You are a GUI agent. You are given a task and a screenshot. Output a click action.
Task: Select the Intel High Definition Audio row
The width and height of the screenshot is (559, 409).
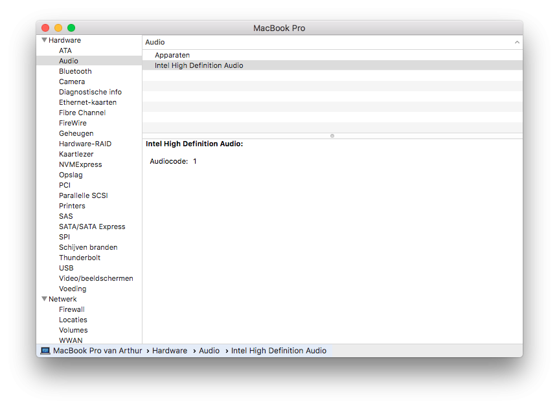(x=199, y=65)
